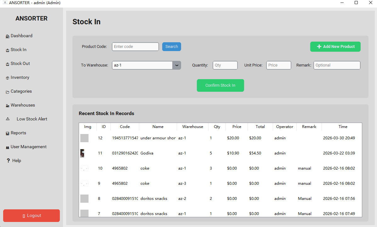This screenshot has height=227, width=377.
Task: Click the Name column header
Action: coord(158,127)
